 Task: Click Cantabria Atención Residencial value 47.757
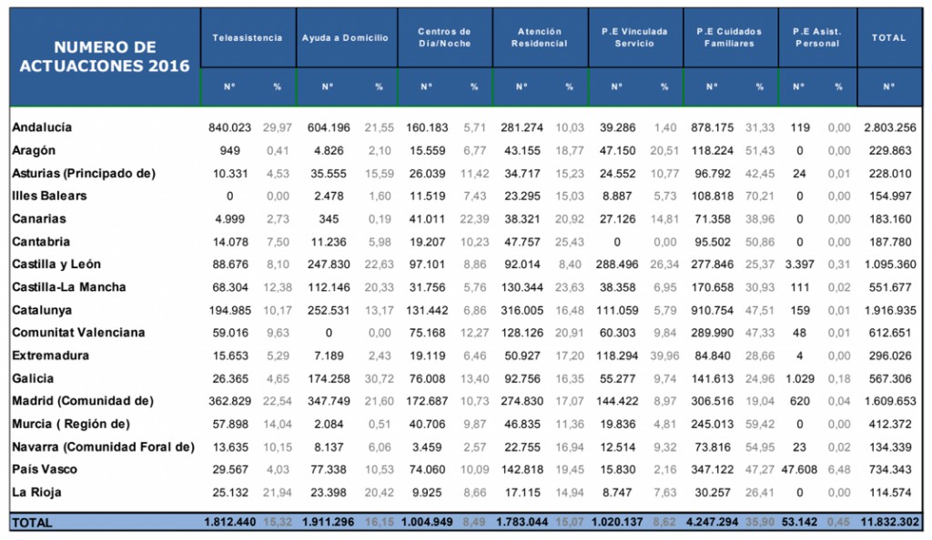522,242
